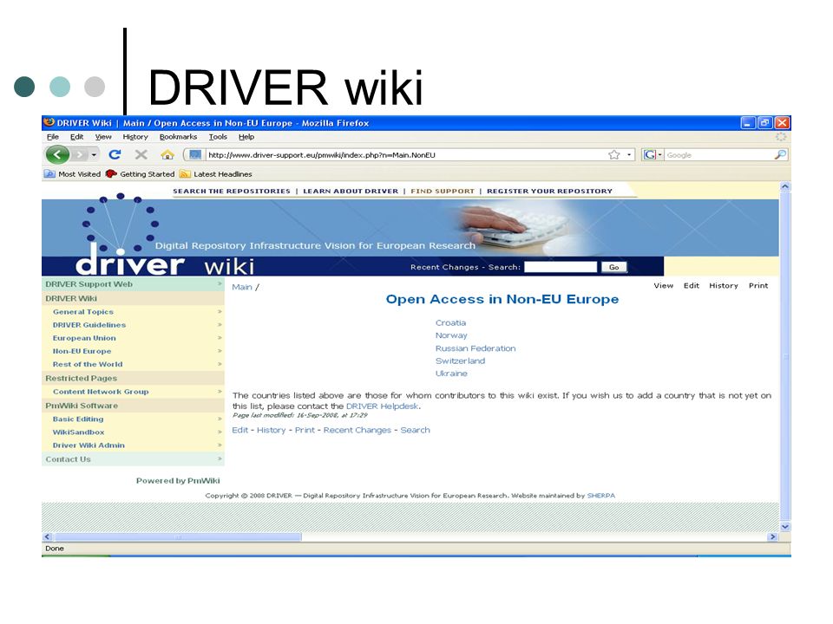Open the Croatia country link

[450, 322]
